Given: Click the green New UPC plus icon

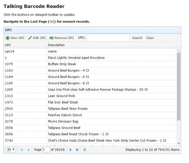Looking at the screenshot, I should [x=8, y=38].
